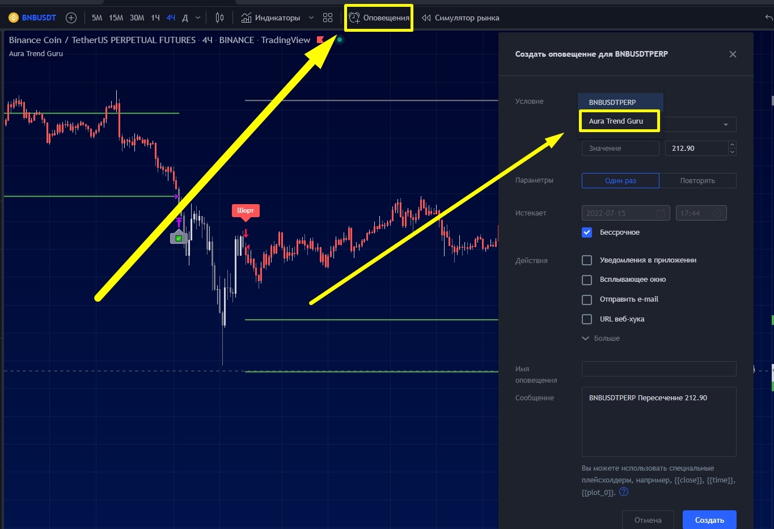Screen dimensions: 774x529
Task: Open the crossing condition dropdown arrow
Action: [726, 124]
